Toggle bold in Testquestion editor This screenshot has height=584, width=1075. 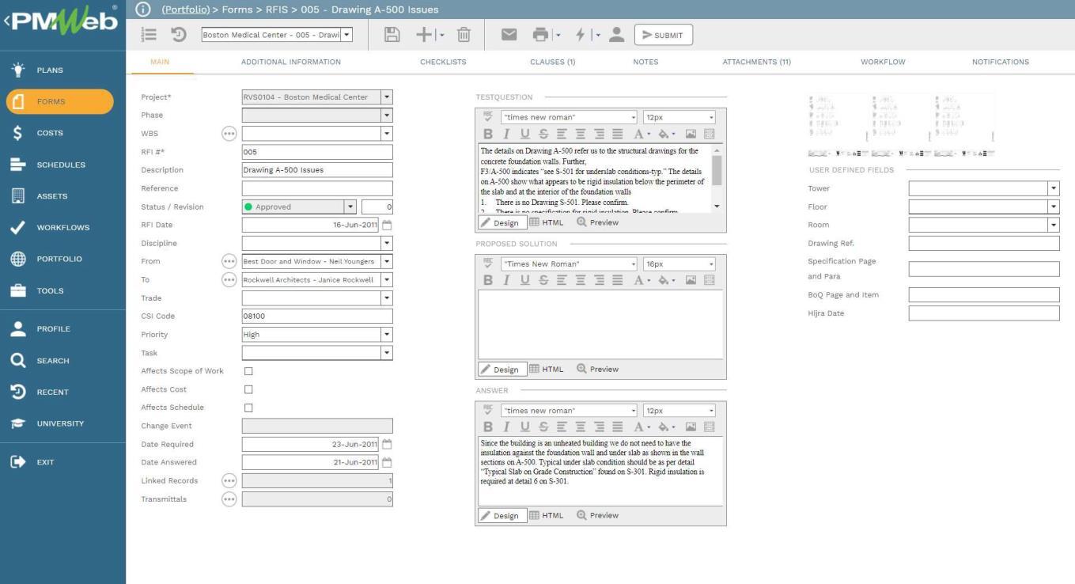pos(487,135)
